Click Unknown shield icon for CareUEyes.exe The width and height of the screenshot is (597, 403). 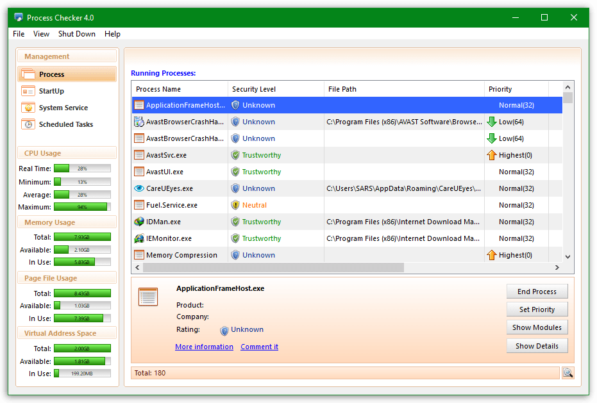236,188
